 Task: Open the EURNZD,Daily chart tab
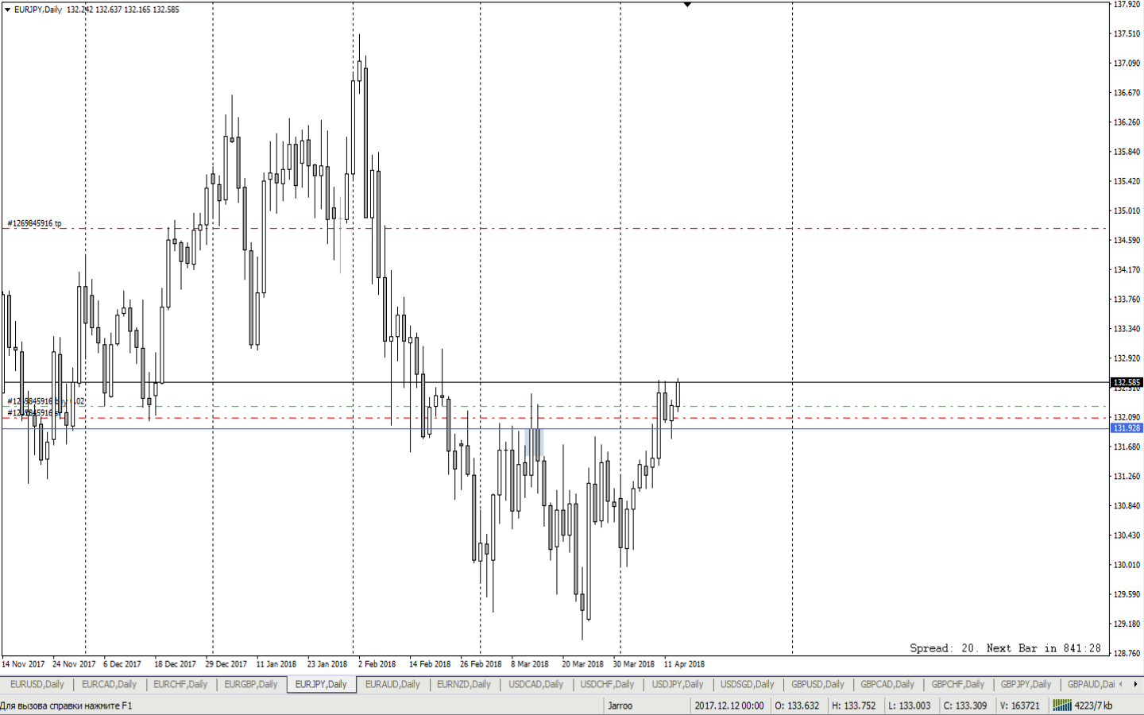pos(464,684)
